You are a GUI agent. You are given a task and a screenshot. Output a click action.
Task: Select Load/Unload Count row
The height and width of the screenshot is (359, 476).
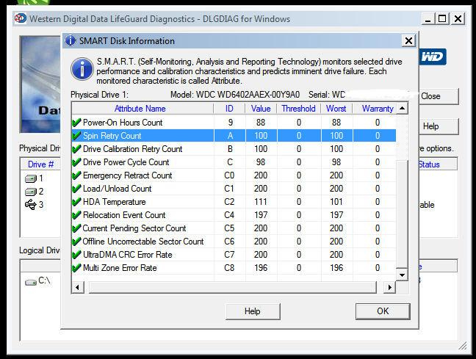click(x=234, y=189)
